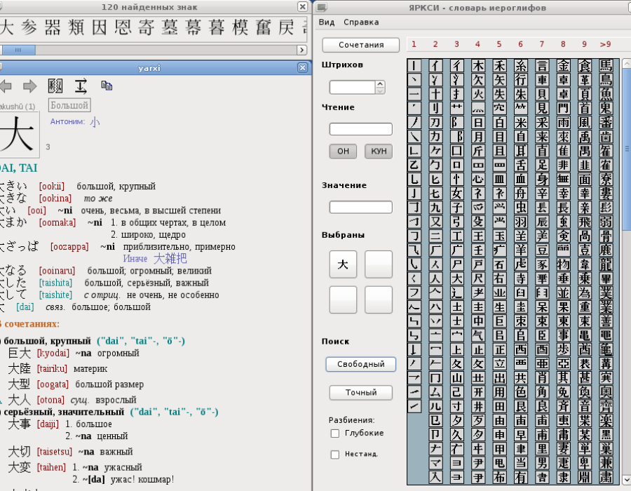Remove the selected 大 under Выбраны
The width and height of the screenshot is (631, 491).
[x=343, y=264]
